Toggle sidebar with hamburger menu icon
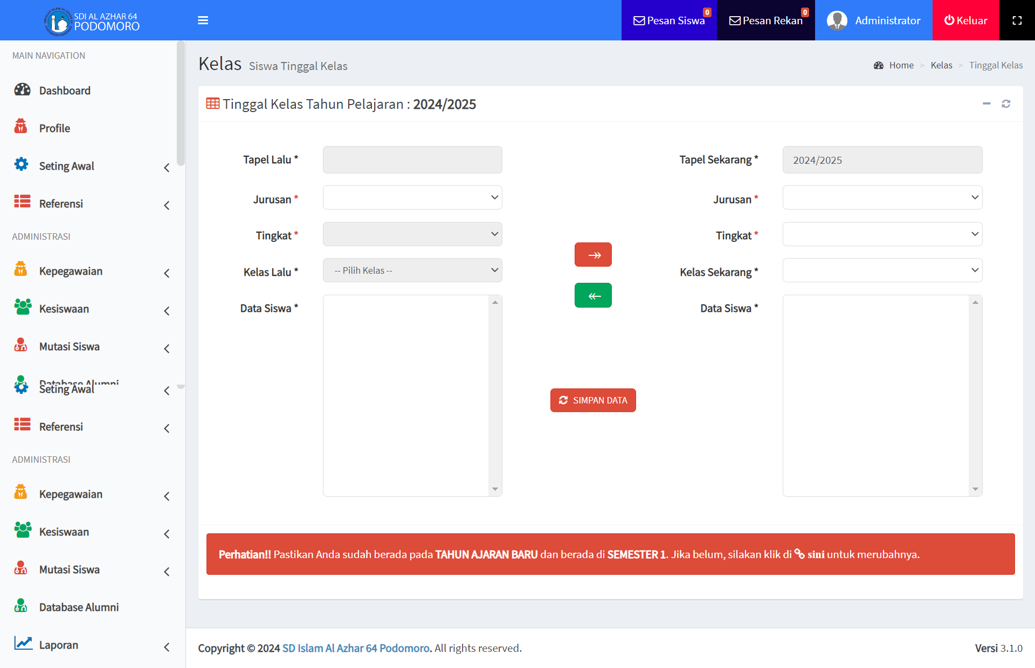The image size is (1035, 668). tap(203, 20)
